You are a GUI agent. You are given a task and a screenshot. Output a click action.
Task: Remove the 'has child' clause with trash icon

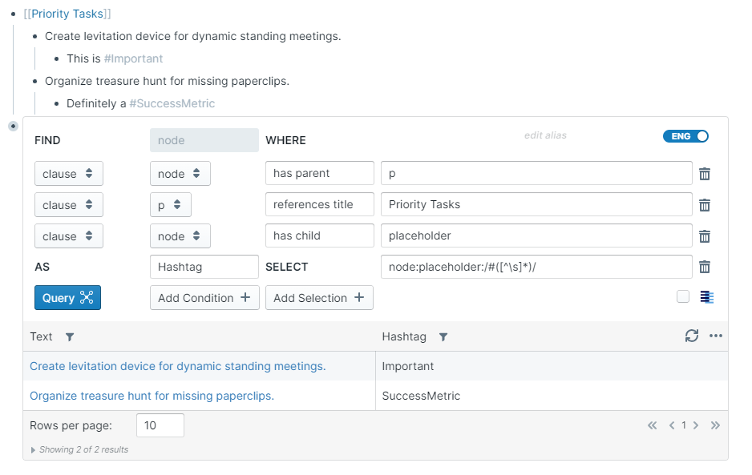point(705,236)
